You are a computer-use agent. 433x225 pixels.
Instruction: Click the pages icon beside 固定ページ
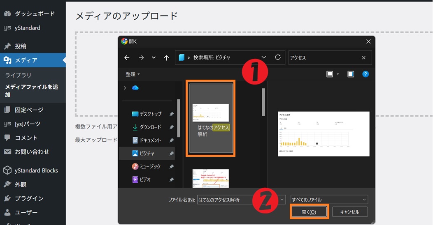(x=7, y=110)
